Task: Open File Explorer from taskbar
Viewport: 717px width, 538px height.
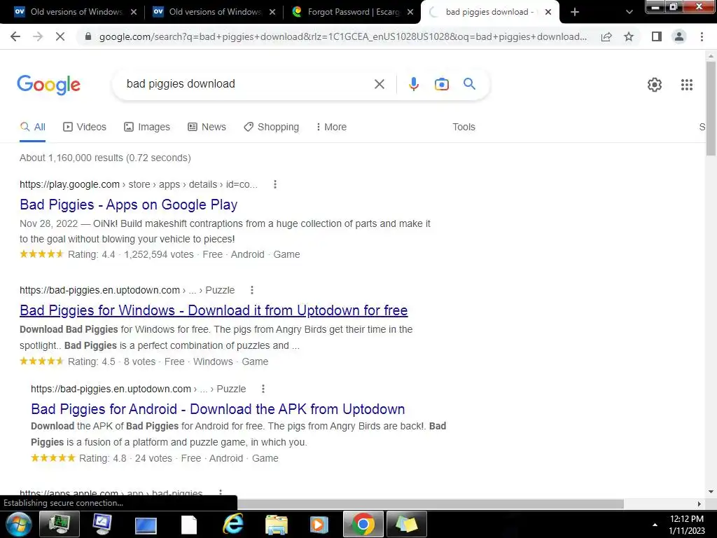Action: click(x=276, y=524)
